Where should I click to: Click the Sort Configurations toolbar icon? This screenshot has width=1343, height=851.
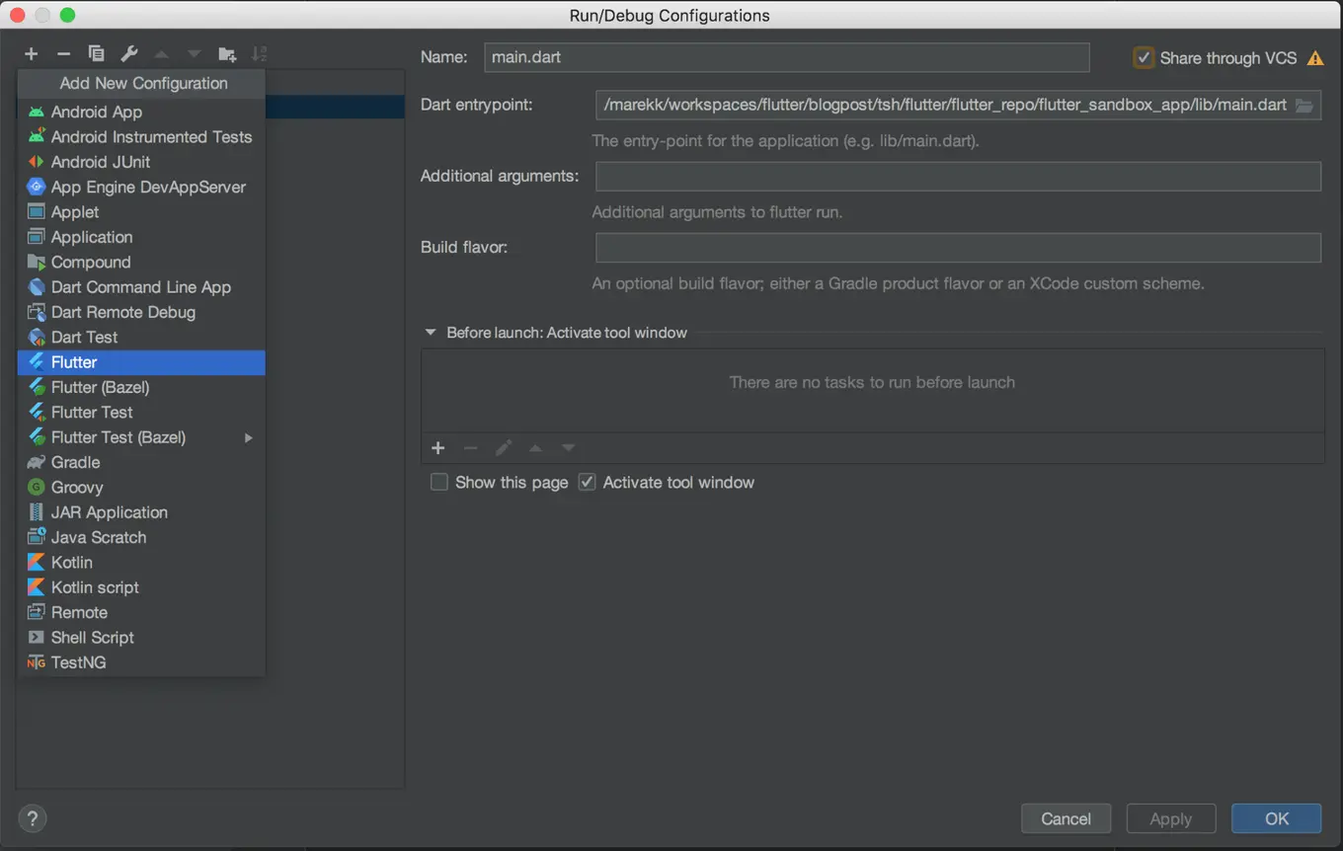pos(259,53)
